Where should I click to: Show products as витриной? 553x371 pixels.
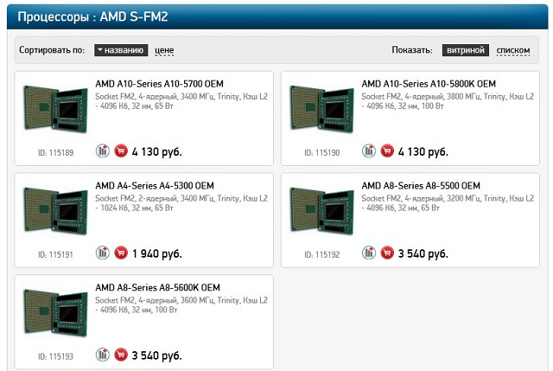[466, 50]
